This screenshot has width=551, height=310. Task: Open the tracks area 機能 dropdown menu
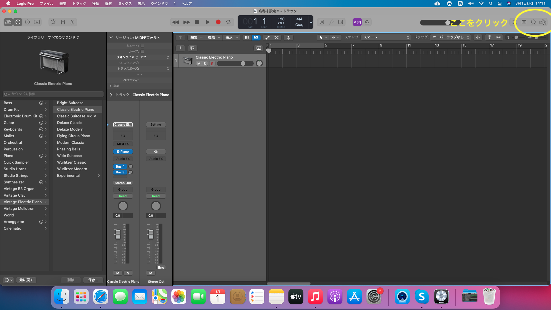coord(214,38)
